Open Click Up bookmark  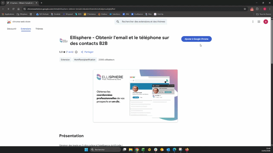pos(159,14)
